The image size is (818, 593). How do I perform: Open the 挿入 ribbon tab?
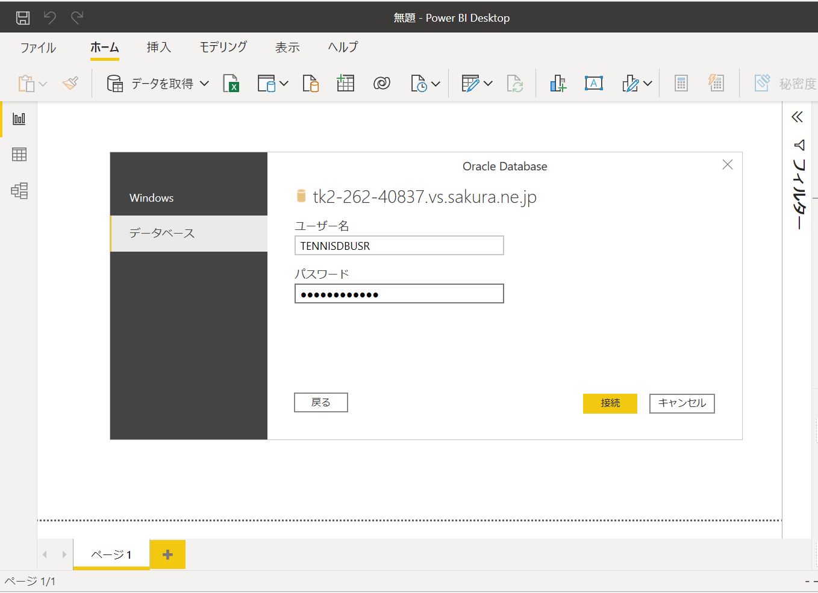tap(158, 47)
